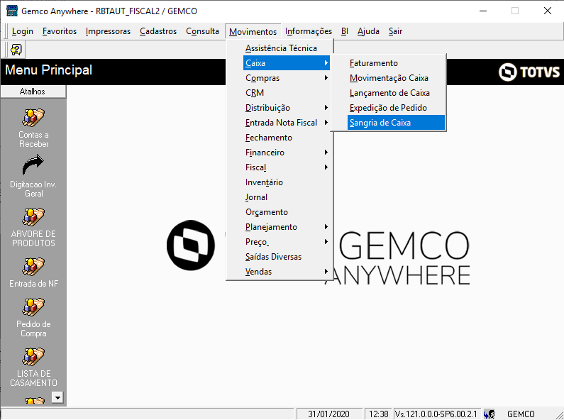The image size is (564, 420).
Task: Click Sair in the menu bar
Action: (x=395, y=31)
